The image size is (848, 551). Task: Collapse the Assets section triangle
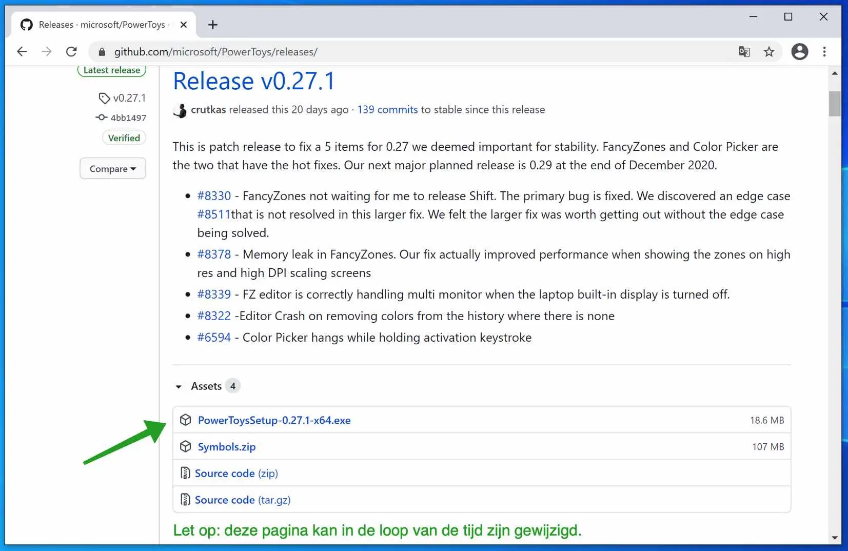click(x=179, y=386)
